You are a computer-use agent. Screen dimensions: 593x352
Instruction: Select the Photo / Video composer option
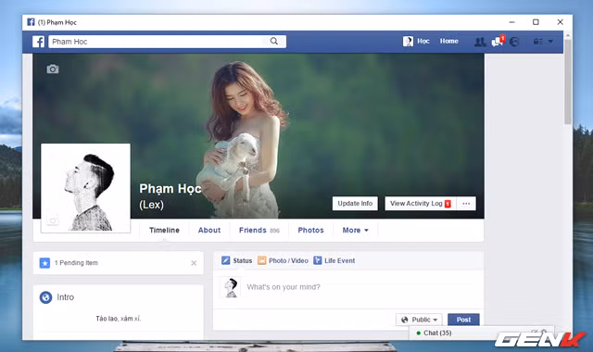click(x=283, y=260)
